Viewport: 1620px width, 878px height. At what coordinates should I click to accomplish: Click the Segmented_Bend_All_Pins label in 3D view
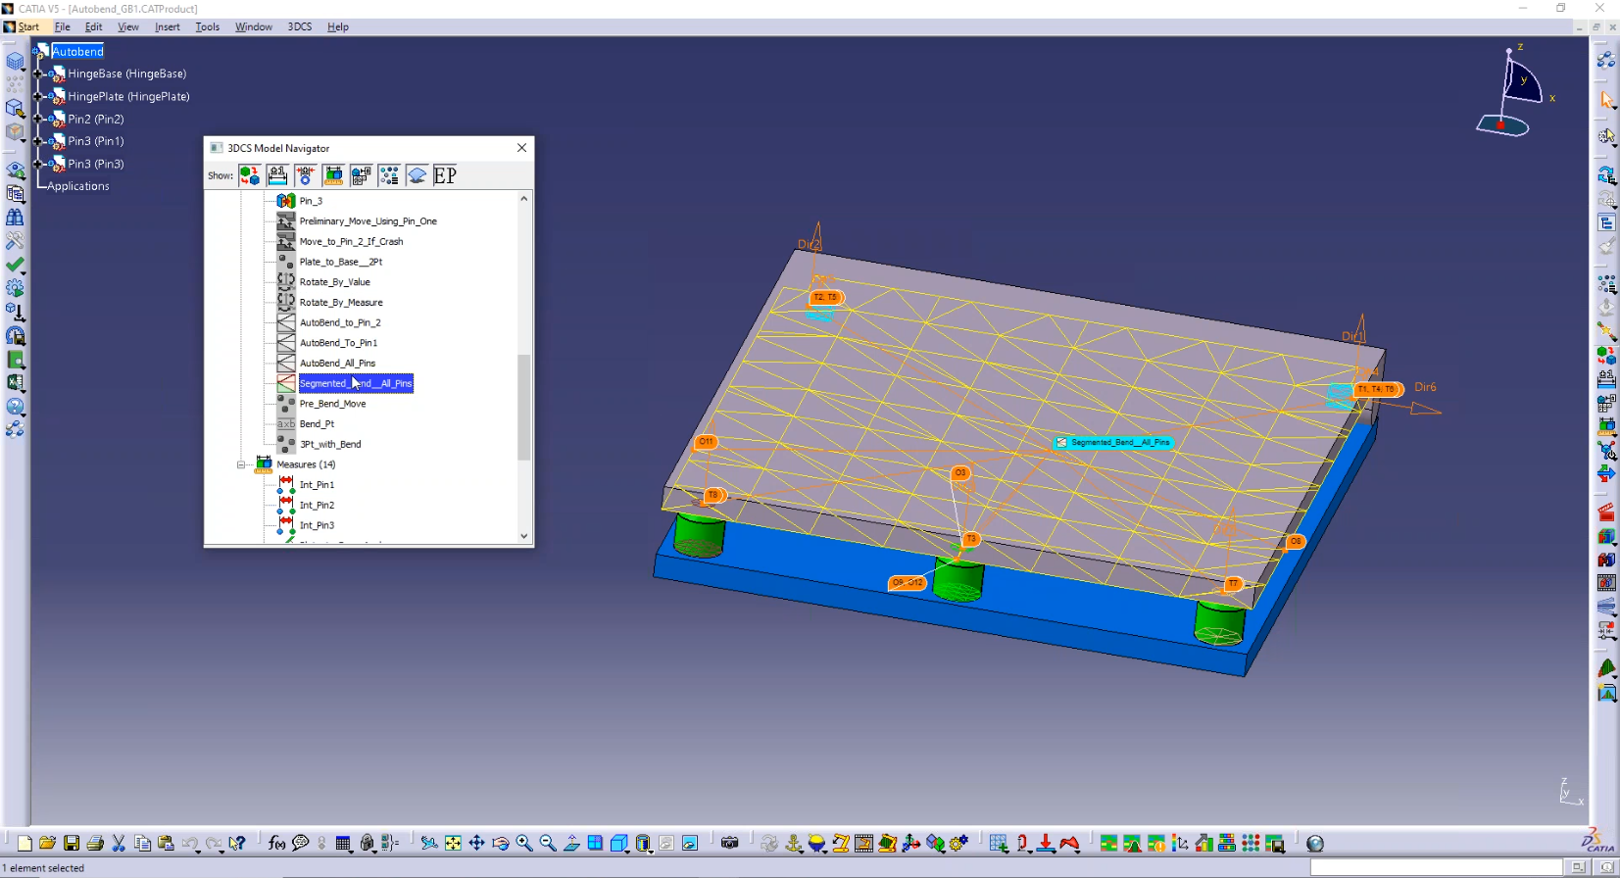1112,443
